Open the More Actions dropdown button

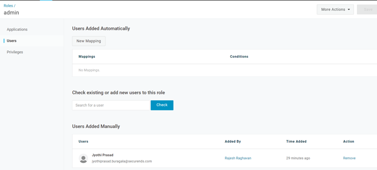[335, 10]
